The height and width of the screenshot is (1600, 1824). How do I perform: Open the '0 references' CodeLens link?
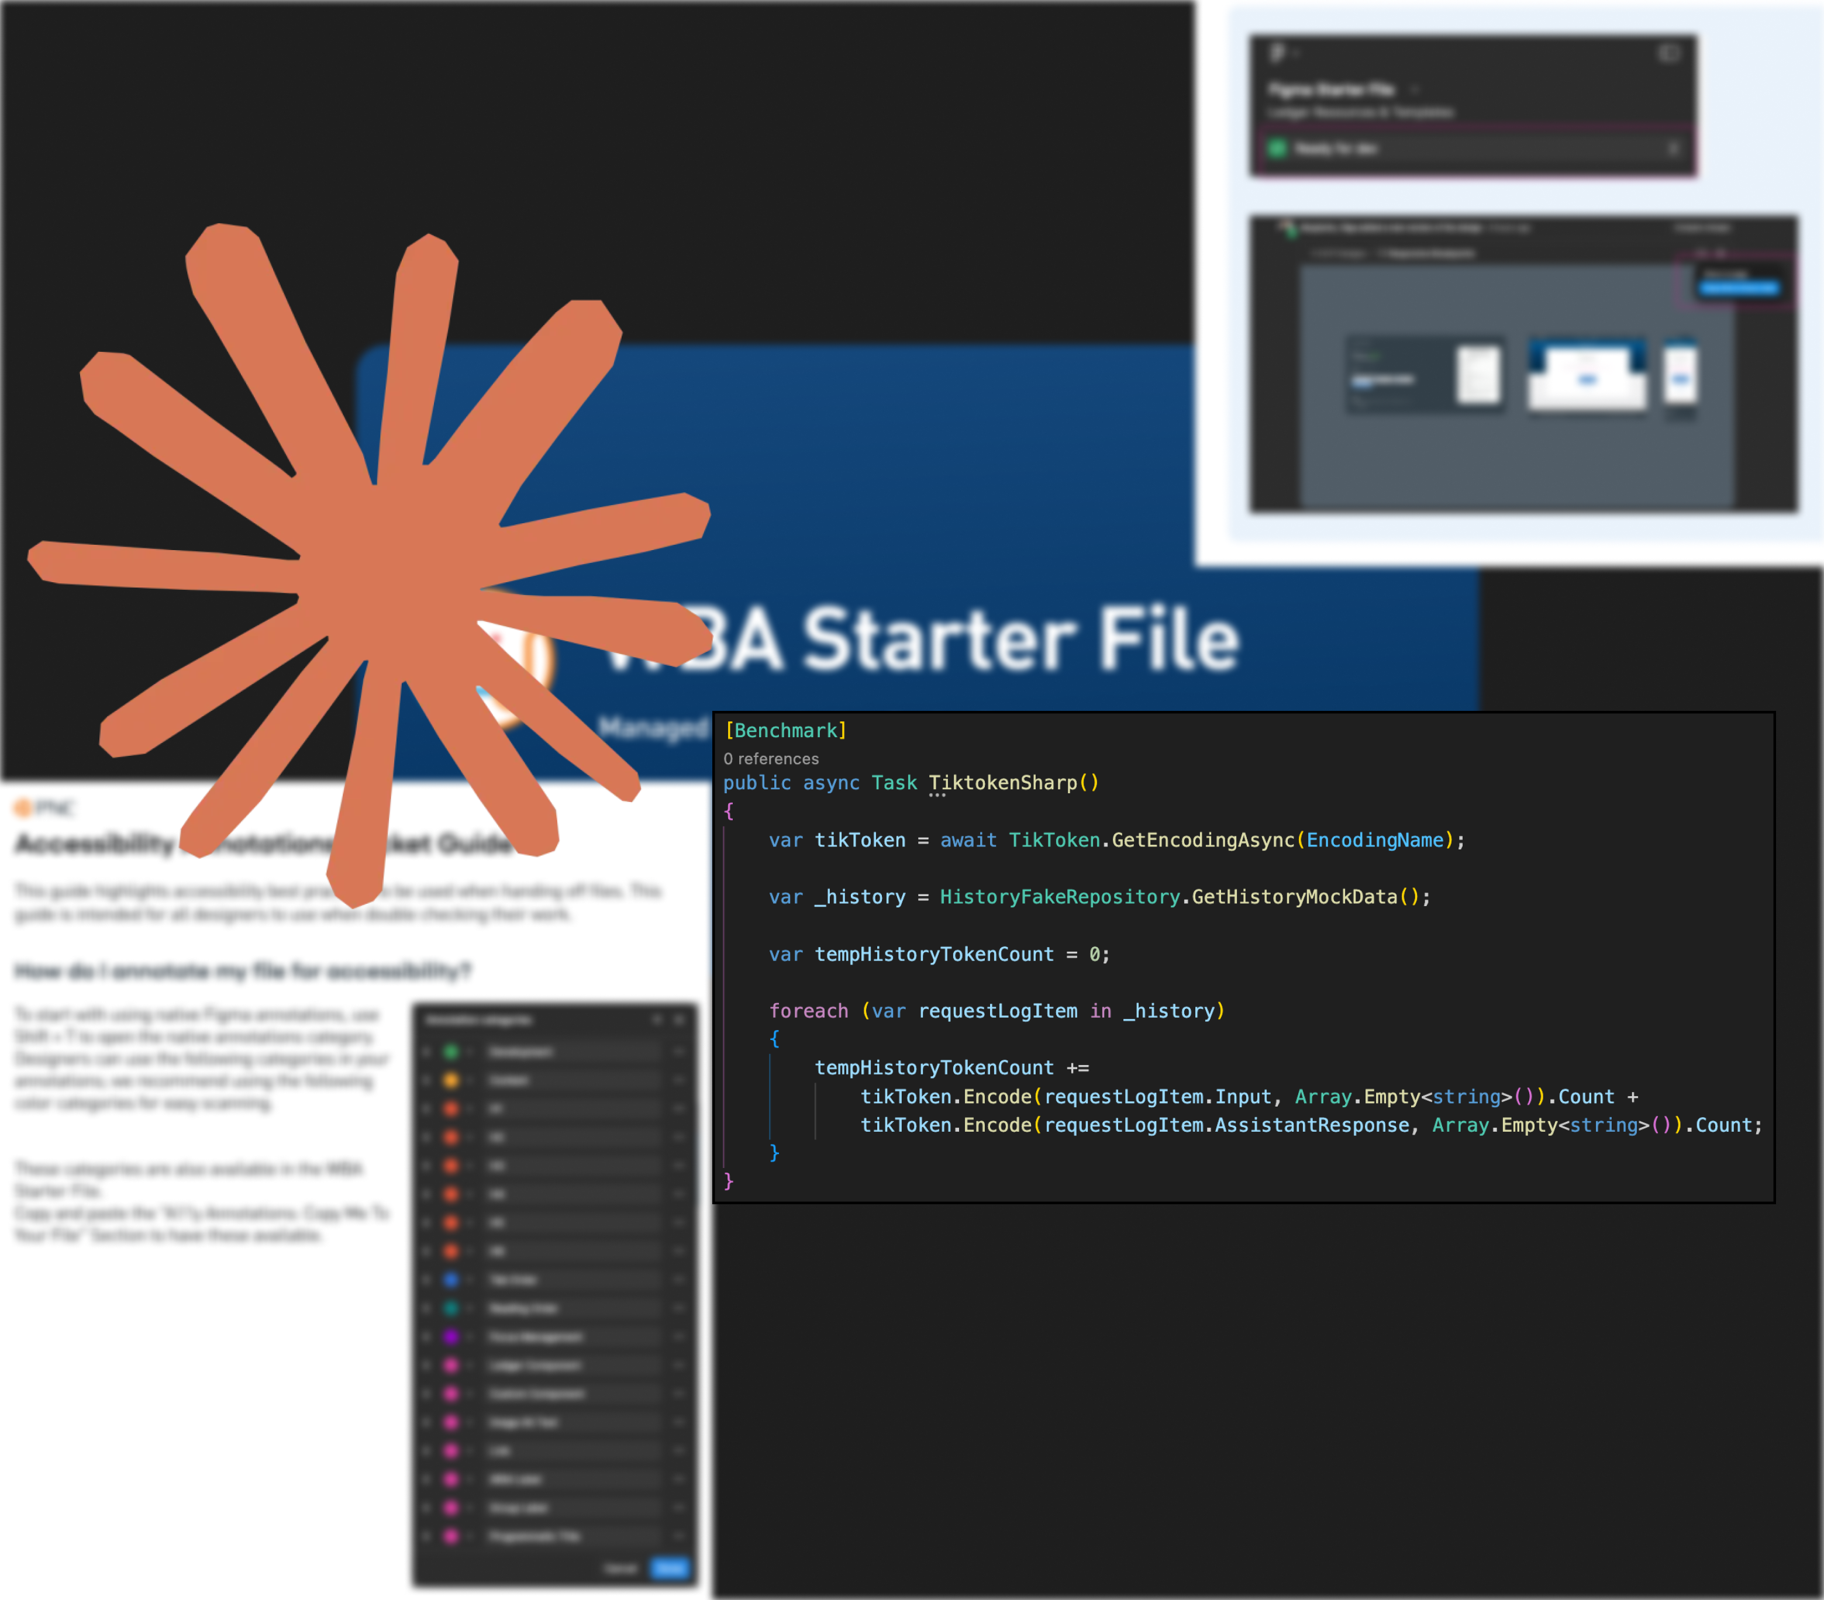coord(771,758)
